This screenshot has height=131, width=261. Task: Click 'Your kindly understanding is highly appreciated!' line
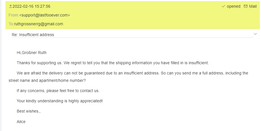[x=60, y=101]
